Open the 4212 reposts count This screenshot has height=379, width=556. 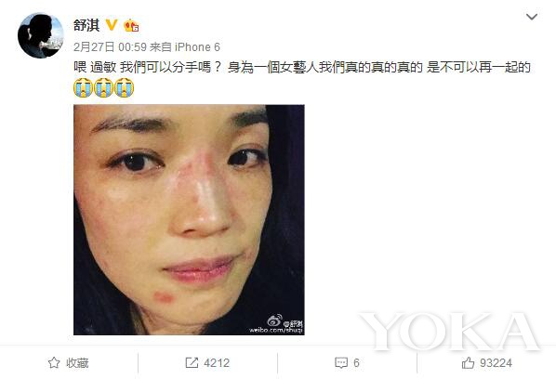coord(217,363)
